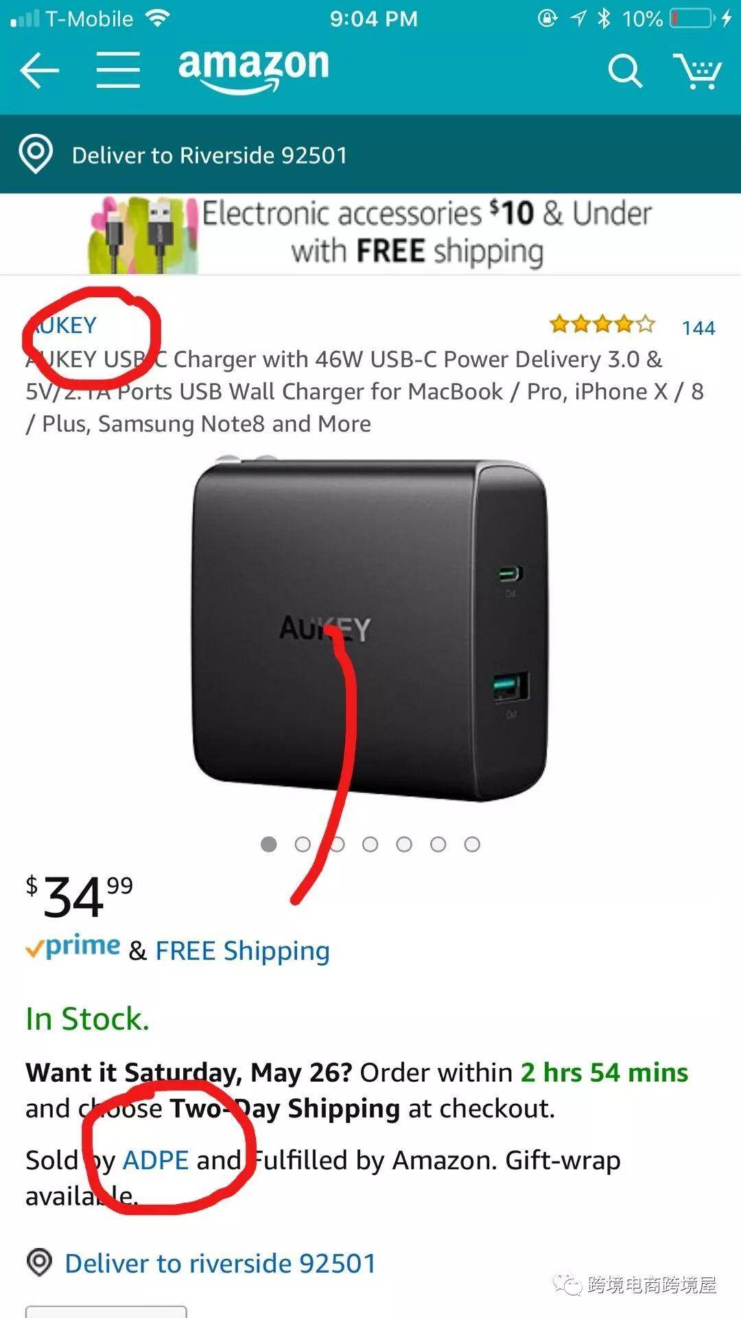Screen dimensions: 741x1318
Task: Open the hamburger menu
Action: point(118,70)
